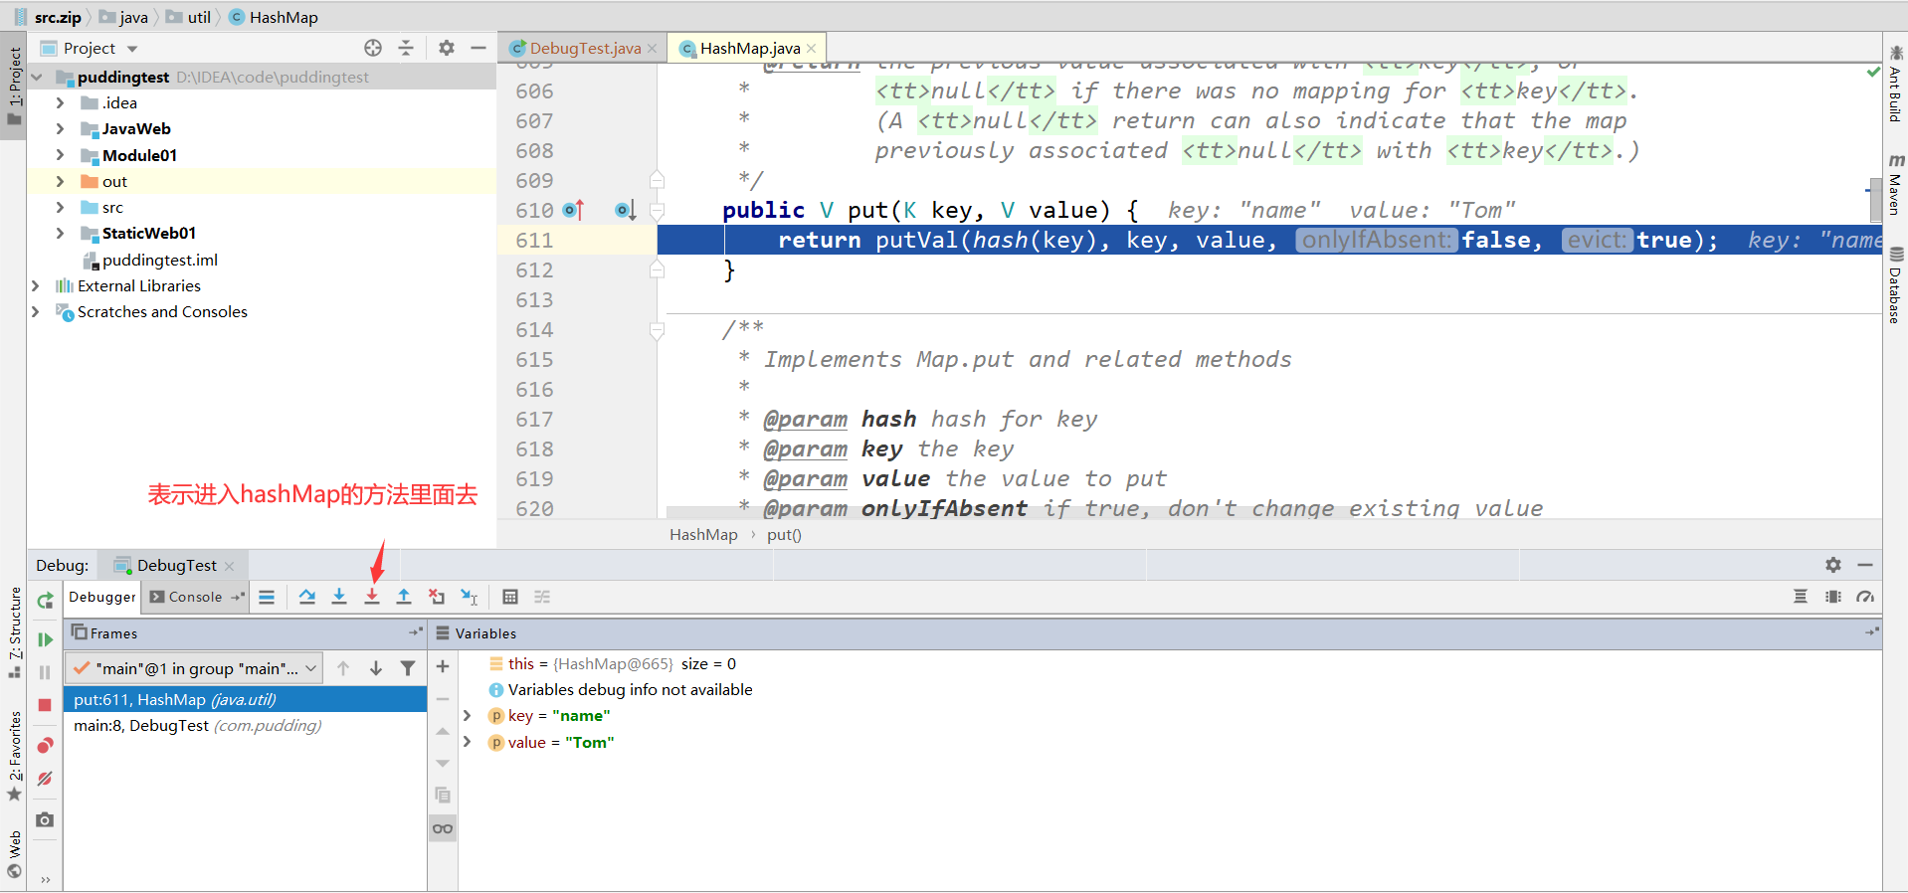Screen dimensions: 1908x893
Task: Close the HashMap.java editor tab
Action: [812, 48]
